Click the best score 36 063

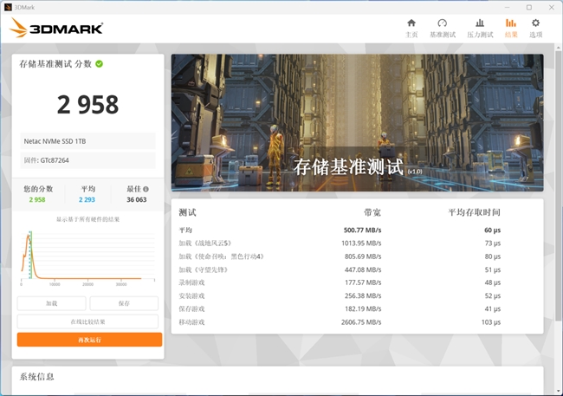[137, 199]
